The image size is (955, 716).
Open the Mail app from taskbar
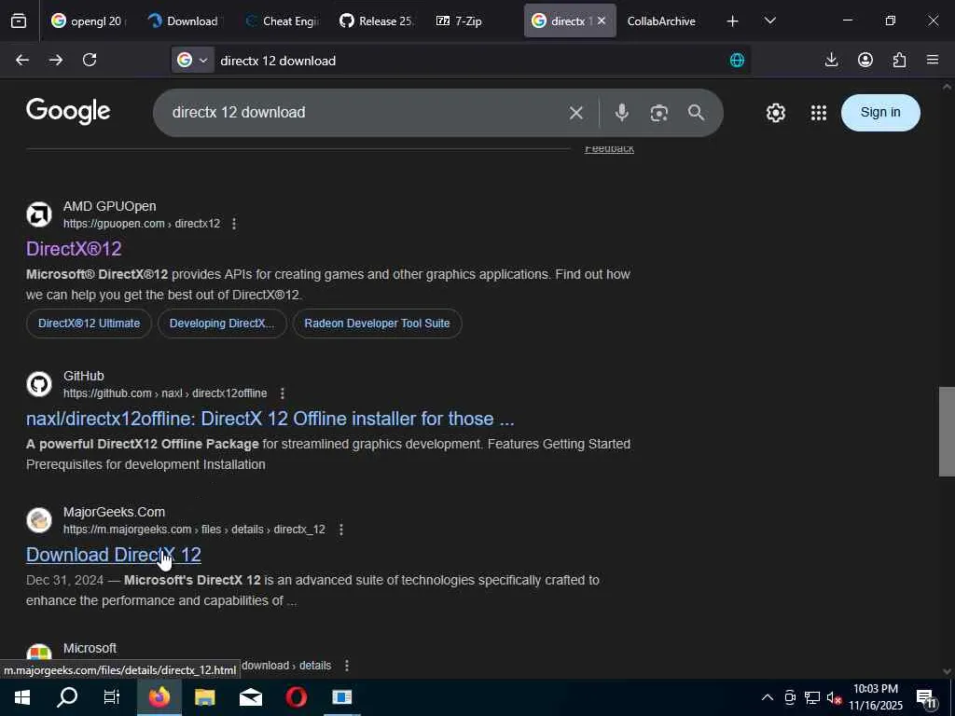pyautogui.click(x=250, y=697)
